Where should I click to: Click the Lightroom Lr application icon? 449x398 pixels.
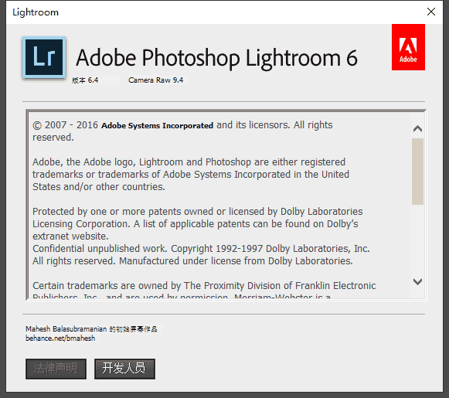point(44,57)
